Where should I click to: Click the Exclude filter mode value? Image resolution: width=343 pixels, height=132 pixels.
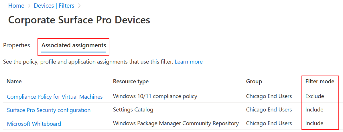click(315, 96)
